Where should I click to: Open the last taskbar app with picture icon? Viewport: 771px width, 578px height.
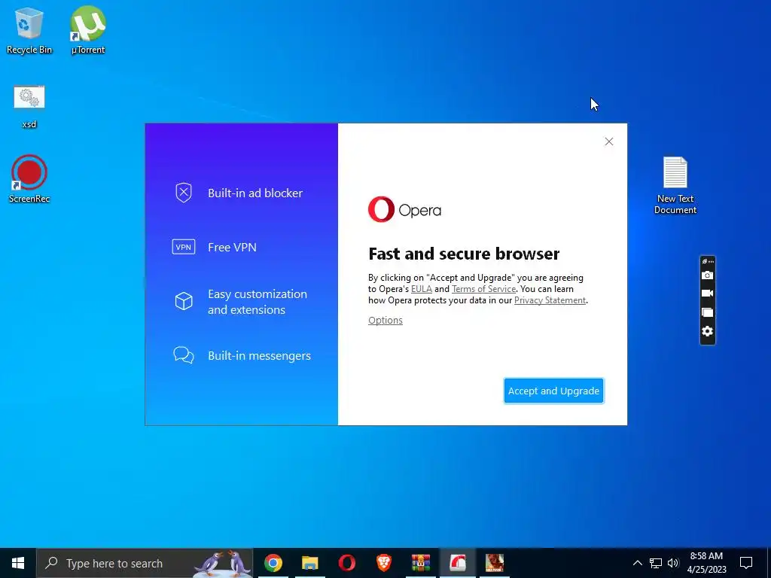[494, 563]
